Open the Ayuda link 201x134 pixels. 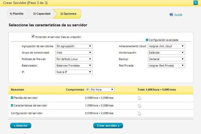[178, 15]
